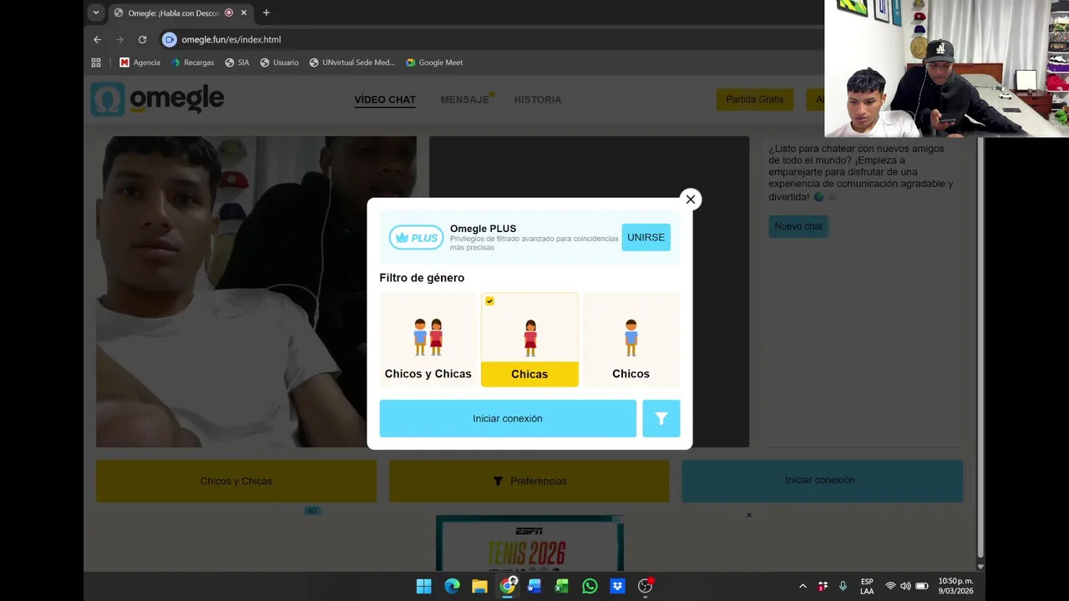Screen dimensions: 1069x601
Task: Open the UNvirtual Sede Med bookmark
Action: pos(352,63)
